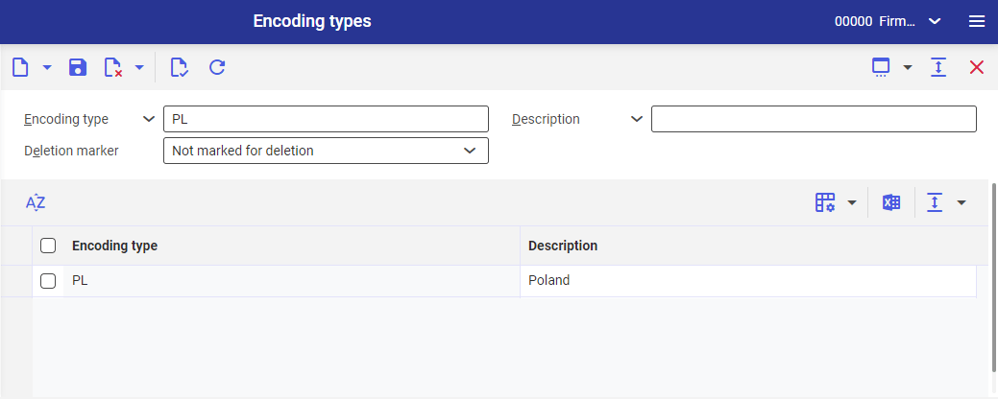
Task: Open the dropdown next to New icon
Action: tap(47, 67)
